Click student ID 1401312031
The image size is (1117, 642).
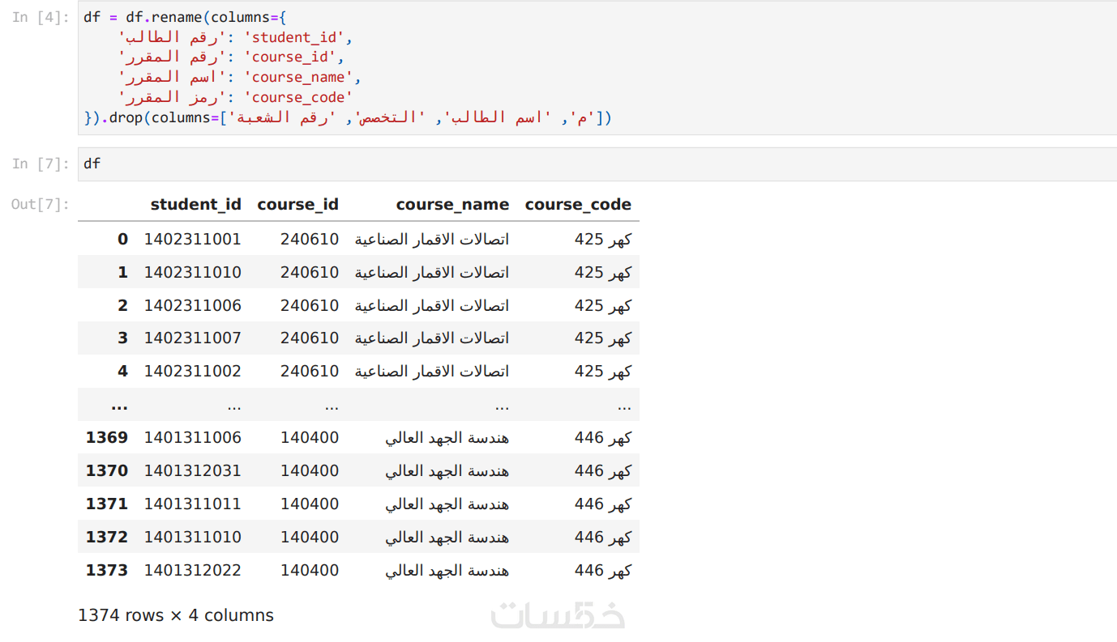193,470
